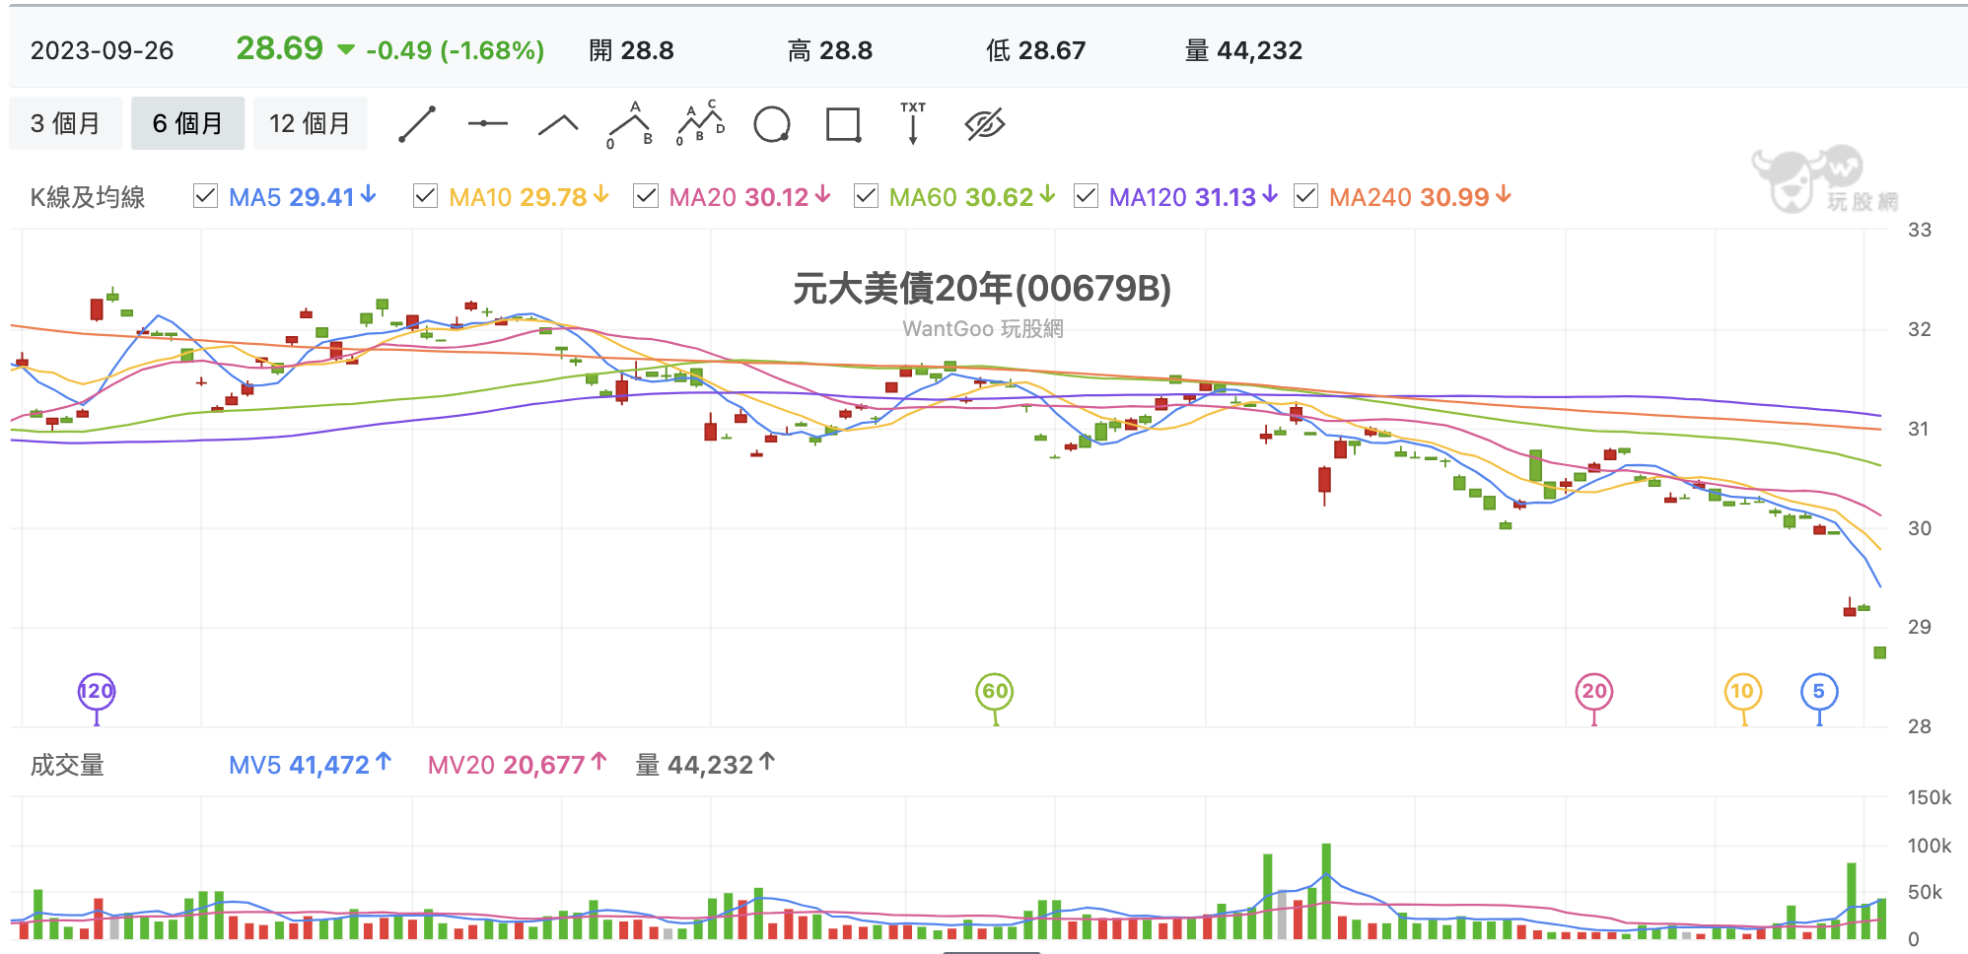The width and height of the screenshot is (1968, 954).
Task: Click the green 60 moving average marker
Action: click(x=995, y=691)
